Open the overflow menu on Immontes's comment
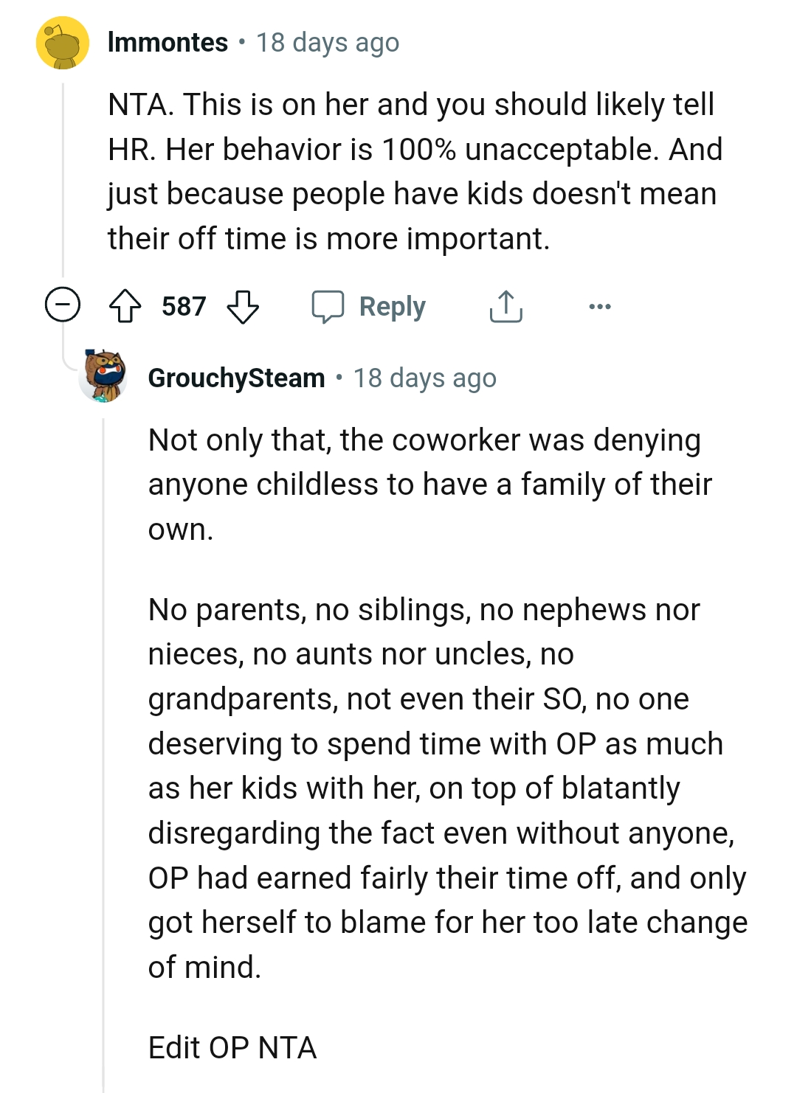Viewport: 797px width, 1093px height. coord(599,307)
